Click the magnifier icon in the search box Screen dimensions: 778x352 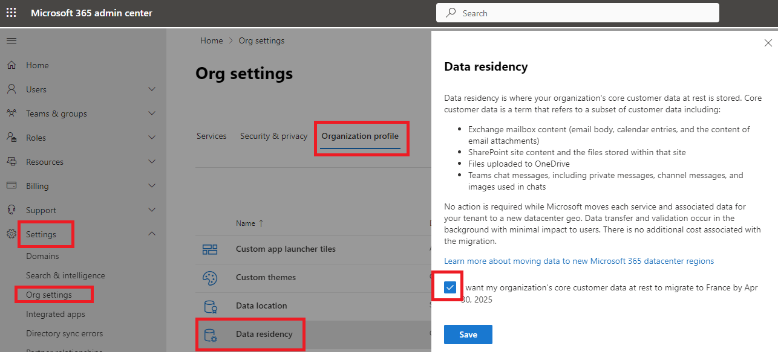coord(451,13)
